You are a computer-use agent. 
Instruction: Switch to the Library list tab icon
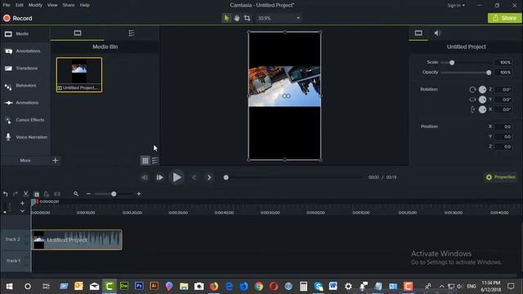pyautogui.click(x=132, y=33)
